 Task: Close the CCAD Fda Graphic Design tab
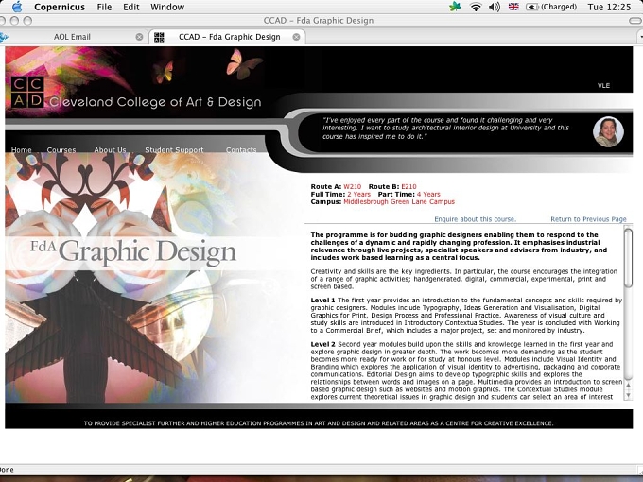(296, 37)
